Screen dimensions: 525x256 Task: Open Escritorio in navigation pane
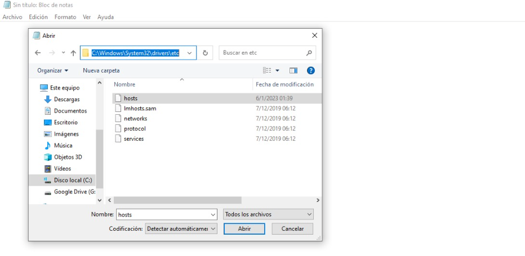[65, 123]
